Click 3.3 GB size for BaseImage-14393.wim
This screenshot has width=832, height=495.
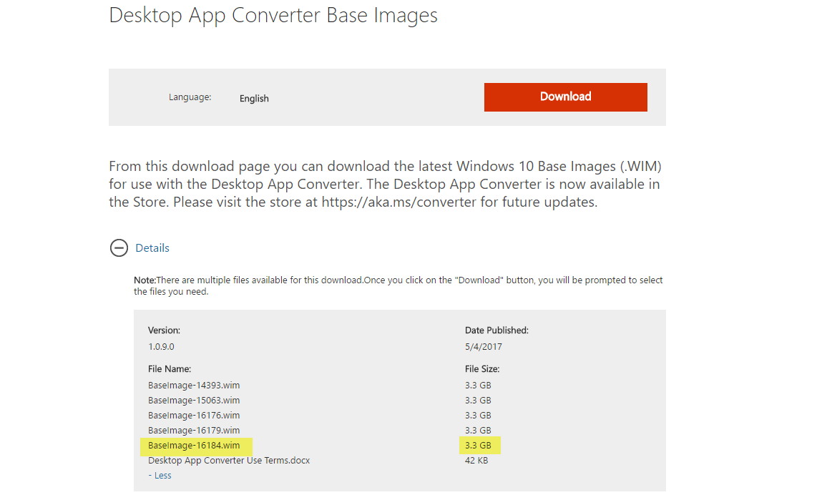point(478,385)
